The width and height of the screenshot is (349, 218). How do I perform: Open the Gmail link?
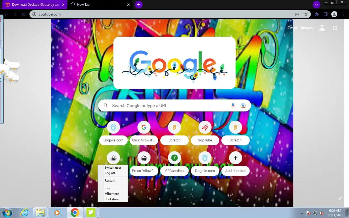[292, 28]
